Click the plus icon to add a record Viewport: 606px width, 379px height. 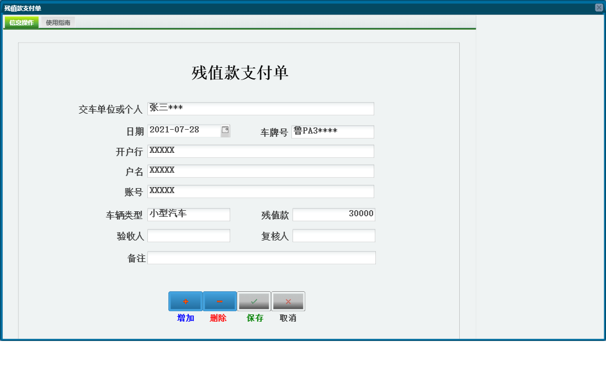tap(185, 301)
